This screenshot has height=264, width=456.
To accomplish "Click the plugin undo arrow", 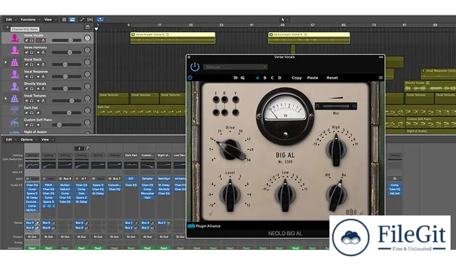I will tap(235, 78).
